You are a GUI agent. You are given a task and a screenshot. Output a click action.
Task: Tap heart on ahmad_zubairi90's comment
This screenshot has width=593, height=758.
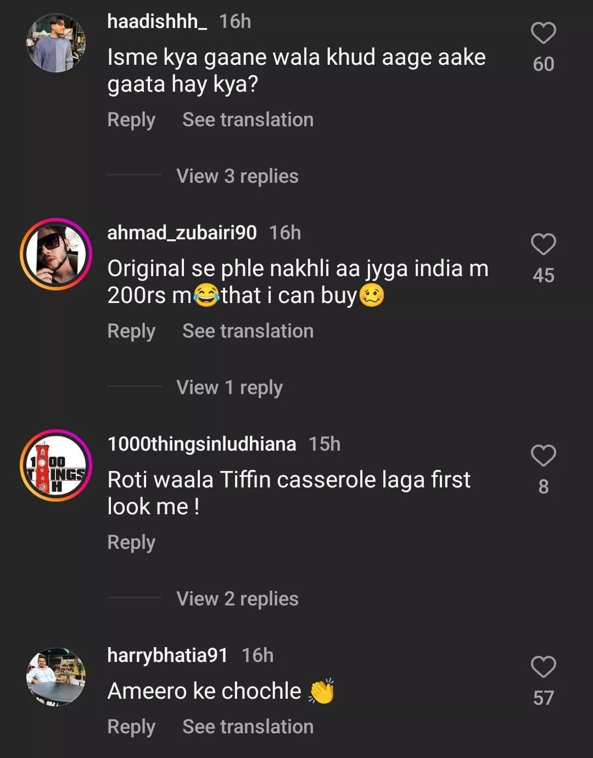[x=543, y=245]
